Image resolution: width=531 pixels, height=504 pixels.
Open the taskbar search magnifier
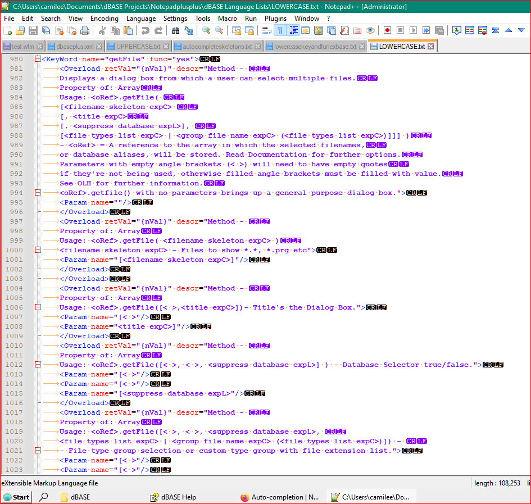point(43,497)
